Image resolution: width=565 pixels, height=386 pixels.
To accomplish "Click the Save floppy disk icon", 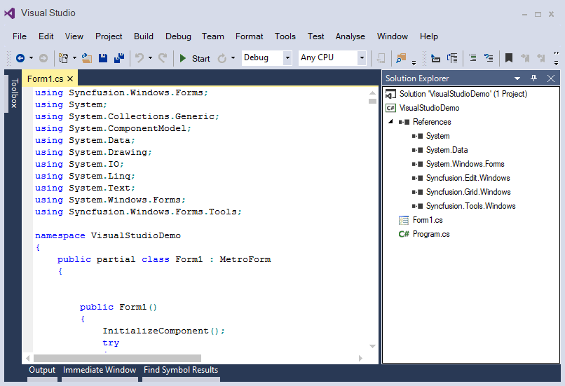I will pos(103,58).
